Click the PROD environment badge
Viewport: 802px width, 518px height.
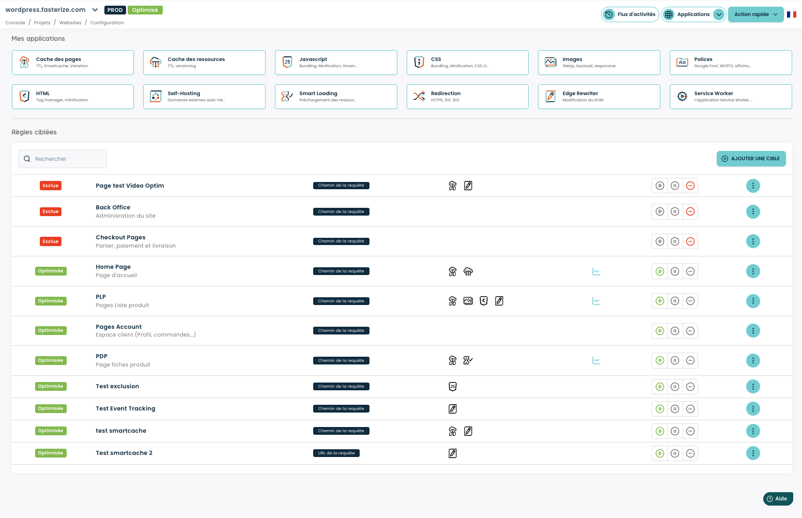coord(115,10)
